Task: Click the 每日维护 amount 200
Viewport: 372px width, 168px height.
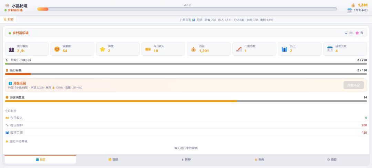Action: coord(364,125)
